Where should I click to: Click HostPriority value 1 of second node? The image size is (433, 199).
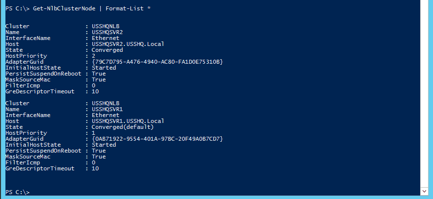pos(94,133)
